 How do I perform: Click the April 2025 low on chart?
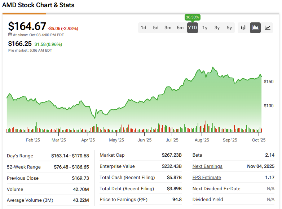click(x=95, y=118)
